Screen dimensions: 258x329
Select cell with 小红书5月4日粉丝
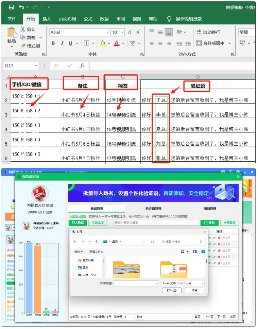82,111
